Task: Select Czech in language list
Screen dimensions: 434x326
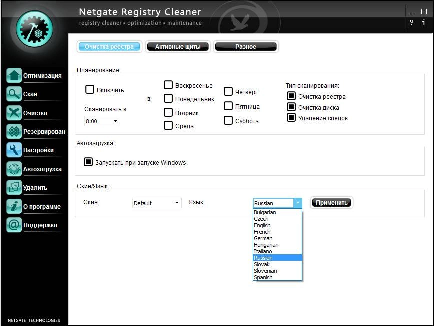Action: pos(277,219)
